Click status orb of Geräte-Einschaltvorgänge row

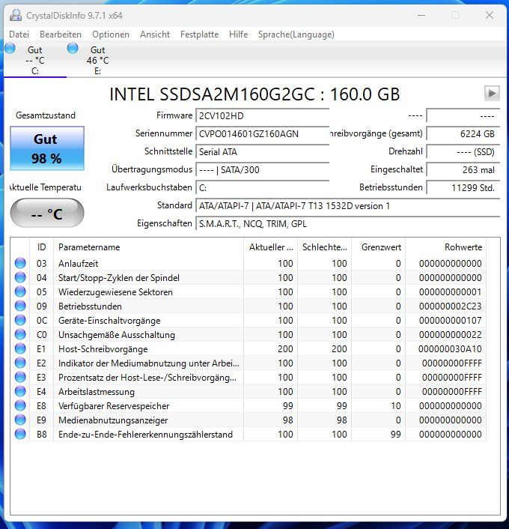pyautogui.click(x=20, y=320)
